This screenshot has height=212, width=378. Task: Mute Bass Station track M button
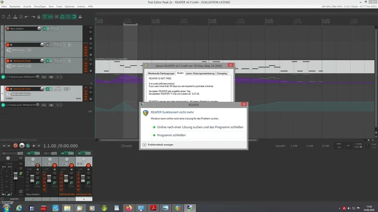click(91, 28)
